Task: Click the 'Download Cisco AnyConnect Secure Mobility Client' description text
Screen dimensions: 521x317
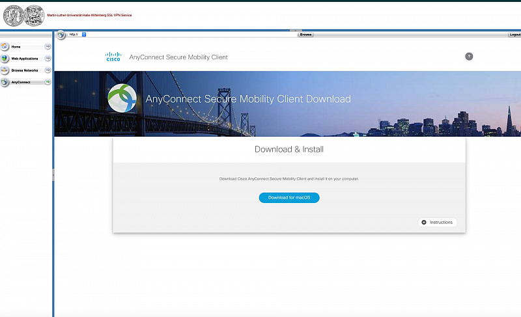Action: coord(289,178)
